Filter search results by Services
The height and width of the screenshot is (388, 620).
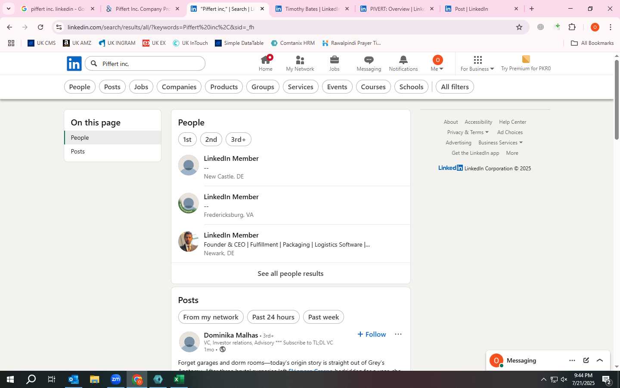click(301, 87)
